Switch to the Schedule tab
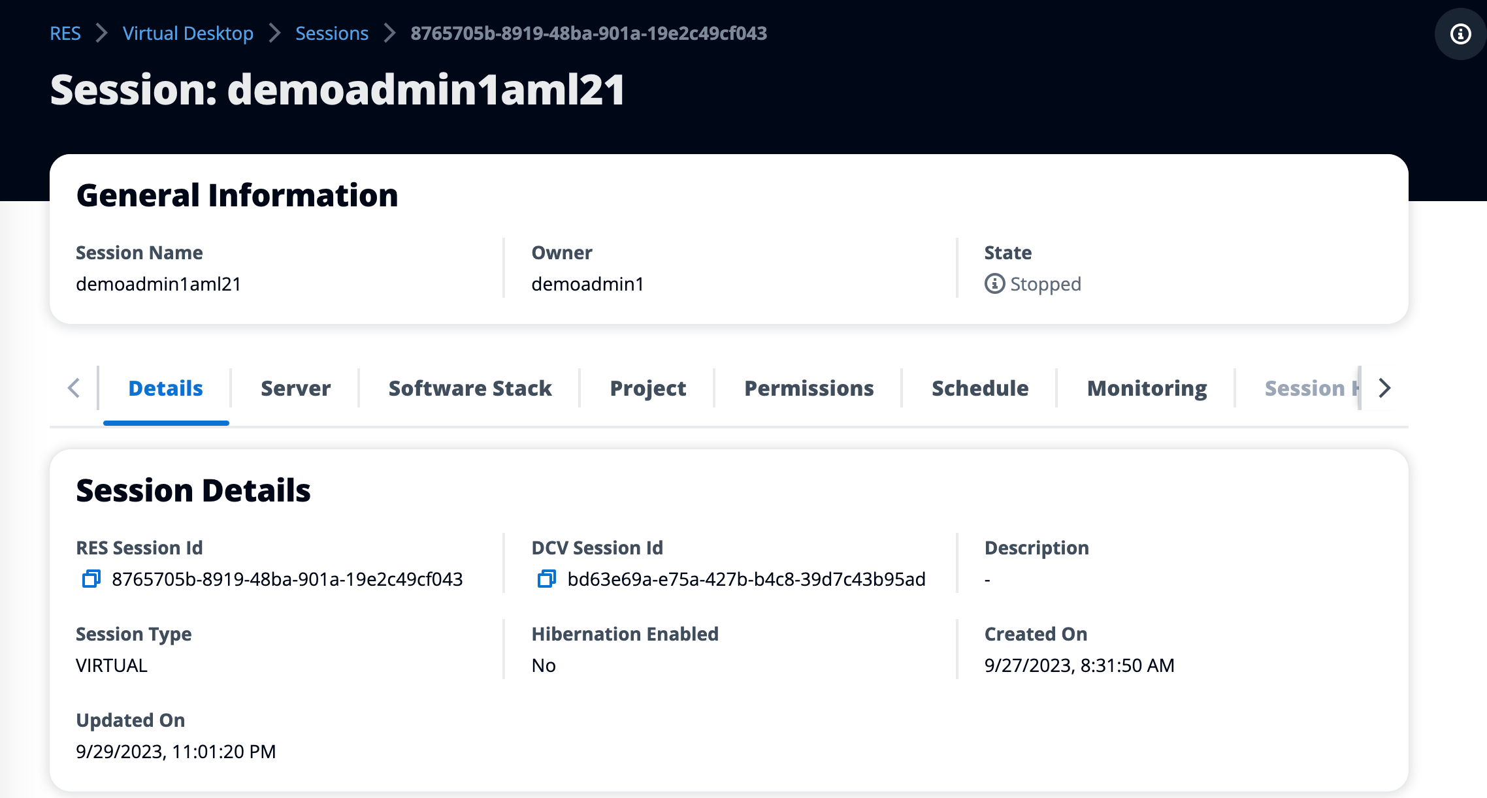 click(x=979, y=388)
